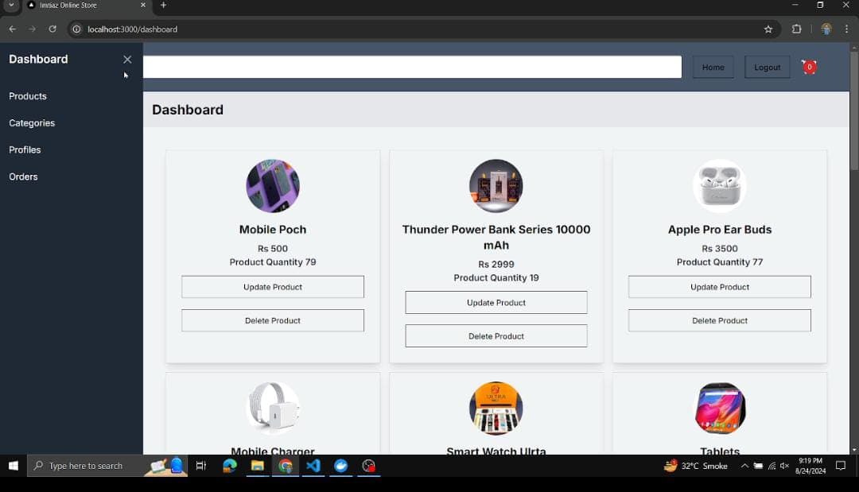The image size is (859, 492).
Task: Open Microsoft Edge from the taskbar
Action: pos(230,466)
